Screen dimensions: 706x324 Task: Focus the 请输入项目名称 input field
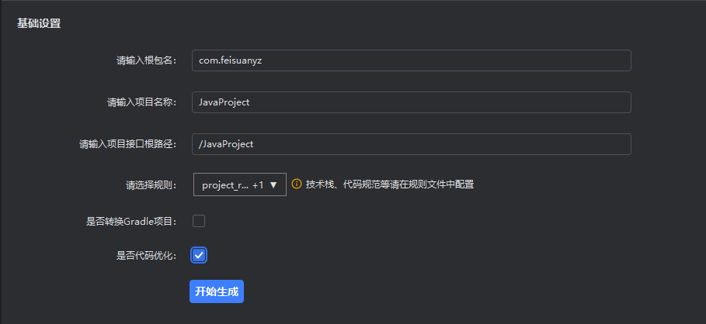(x=411, y=102)
